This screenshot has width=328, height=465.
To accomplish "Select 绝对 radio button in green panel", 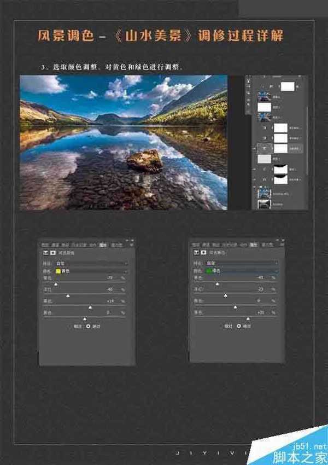I will pos(240,326).
